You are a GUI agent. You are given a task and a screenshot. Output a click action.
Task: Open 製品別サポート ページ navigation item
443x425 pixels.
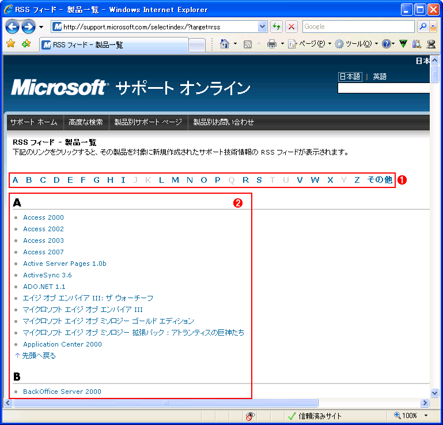coord(148,122)
